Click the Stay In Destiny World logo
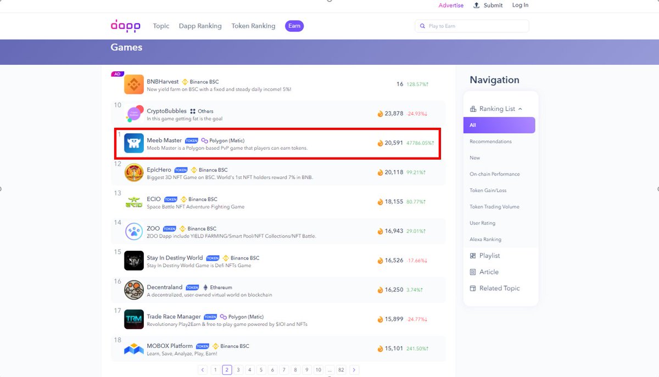 tap(134, 261)
